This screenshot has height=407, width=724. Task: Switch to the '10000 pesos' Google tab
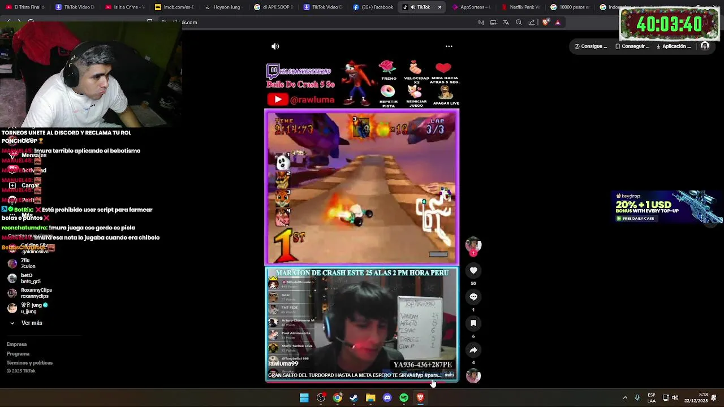pyautogui.click(x=570, y=7)
